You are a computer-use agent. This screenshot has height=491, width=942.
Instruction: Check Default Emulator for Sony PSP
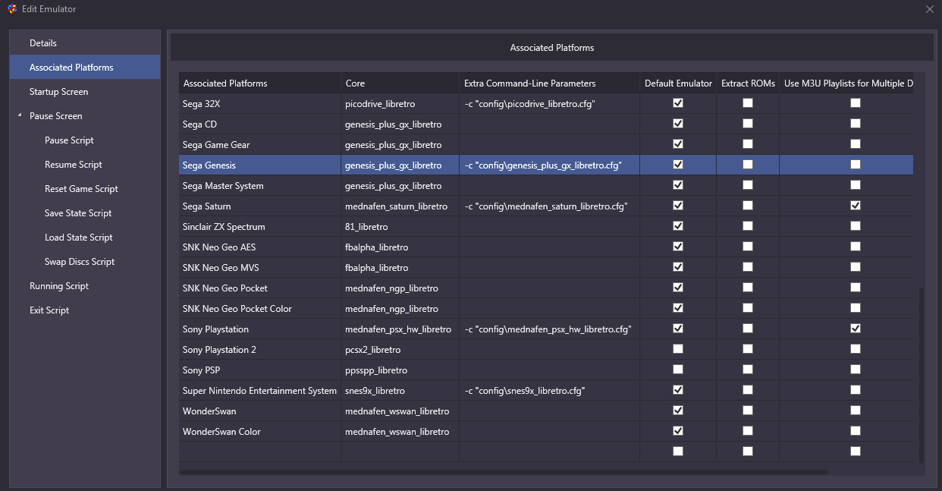pyautogui.click(x=678, y=370)
